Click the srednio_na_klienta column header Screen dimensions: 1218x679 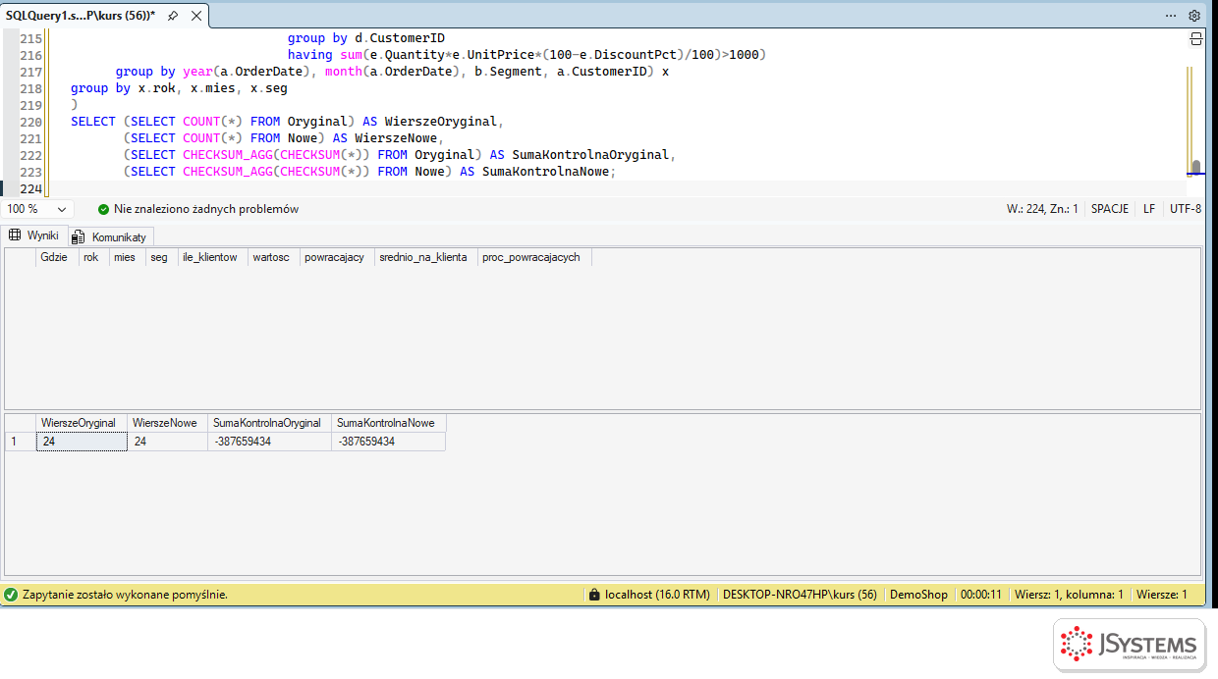[426, 257]
